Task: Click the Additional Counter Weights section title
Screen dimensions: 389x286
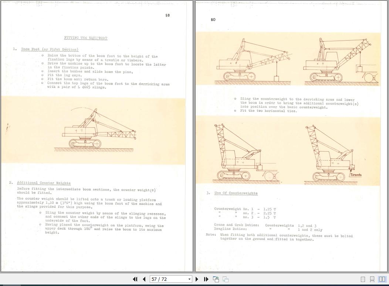Action: [44, 183]
